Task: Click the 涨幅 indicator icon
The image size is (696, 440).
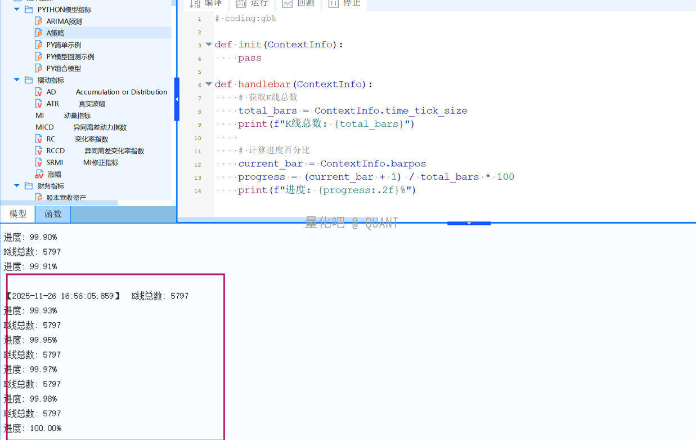Action: [x=39, y=175]
